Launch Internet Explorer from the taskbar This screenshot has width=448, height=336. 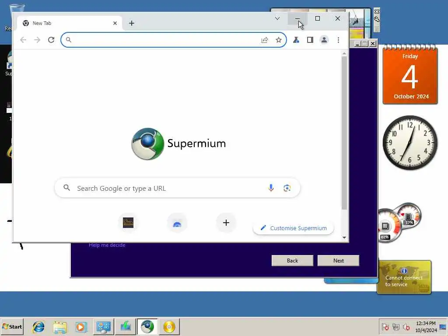pyautogui.click(x=38, y=326)
